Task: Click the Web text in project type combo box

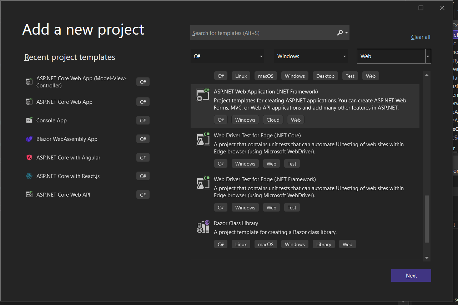Action: (366, 56)
